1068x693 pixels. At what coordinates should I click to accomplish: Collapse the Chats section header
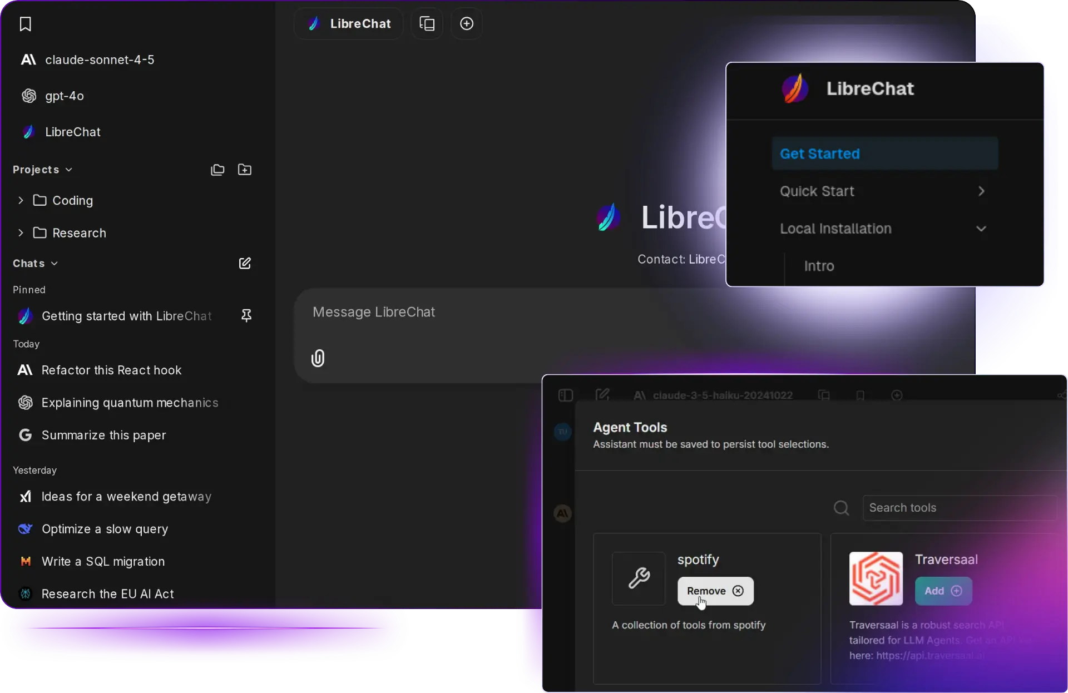point(35,263)
